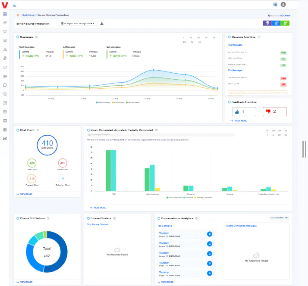Viewport: 308px width, 286px height.
Task: Go to home via the house icon
Action: point(18,15)
